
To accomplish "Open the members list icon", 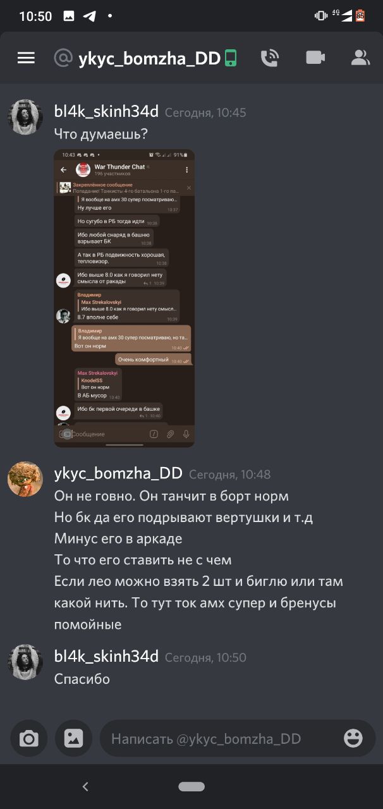I will tap(360, 58).
